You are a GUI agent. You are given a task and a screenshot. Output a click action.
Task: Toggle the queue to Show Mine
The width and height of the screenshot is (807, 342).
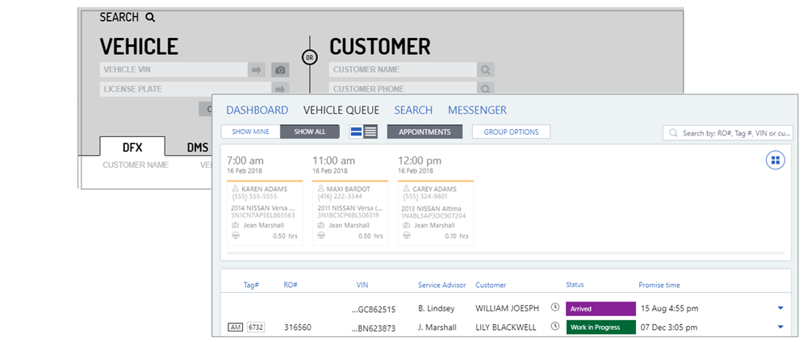point(250,131)
